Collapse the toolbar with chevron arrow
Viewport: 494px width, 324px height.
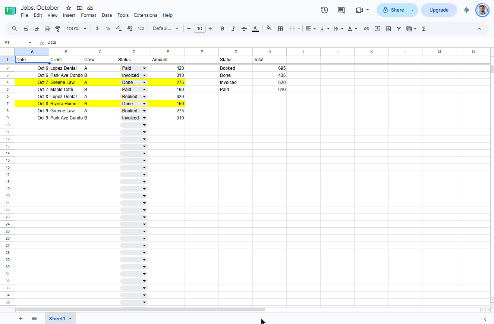point(479,29)
